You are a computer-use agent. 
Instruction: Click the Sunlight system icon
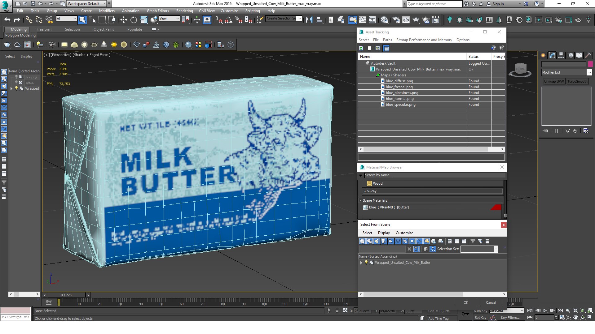[114, 45]
